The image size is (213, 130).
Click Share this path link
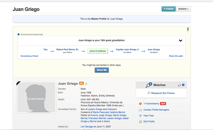pyautogui.click(x=176, y=56)
